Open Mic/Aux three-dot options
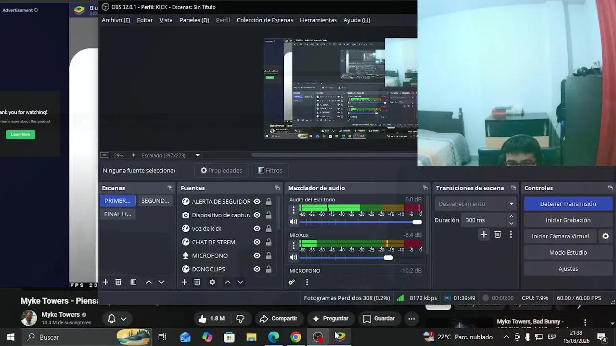 (x=294, y=245)
